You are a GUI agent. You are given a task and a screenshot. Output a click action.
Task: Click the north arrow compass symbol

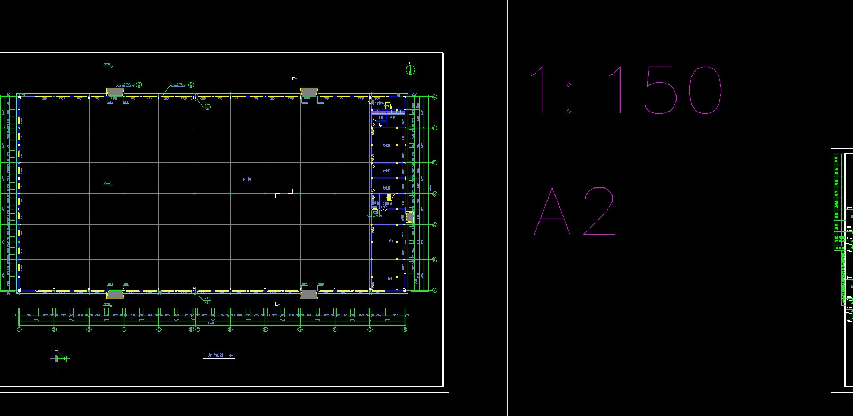[x=410, y=69]
